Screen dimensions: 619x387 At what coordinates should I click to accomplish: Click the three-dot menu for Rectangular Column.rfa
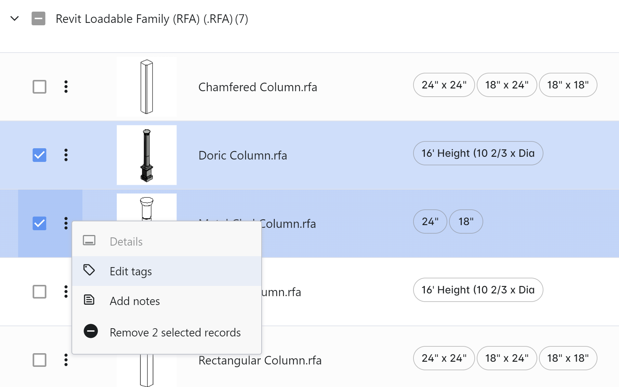click(66, 360)
